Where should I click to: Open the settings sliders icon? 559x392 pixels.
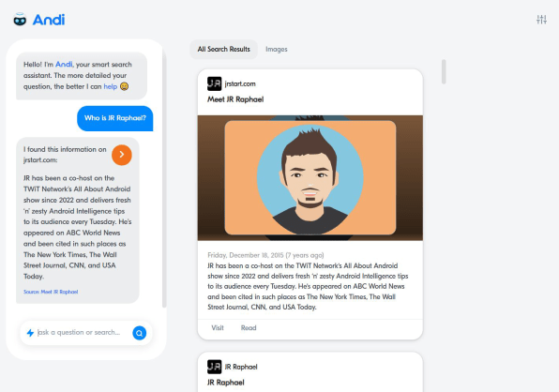[541, 20]
